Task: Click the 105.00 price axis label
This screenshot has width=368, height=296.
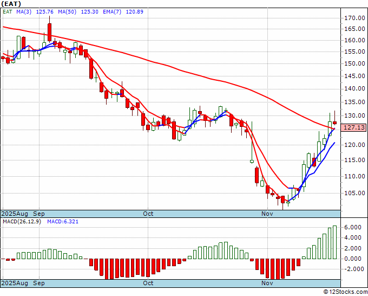Action: 354,193
